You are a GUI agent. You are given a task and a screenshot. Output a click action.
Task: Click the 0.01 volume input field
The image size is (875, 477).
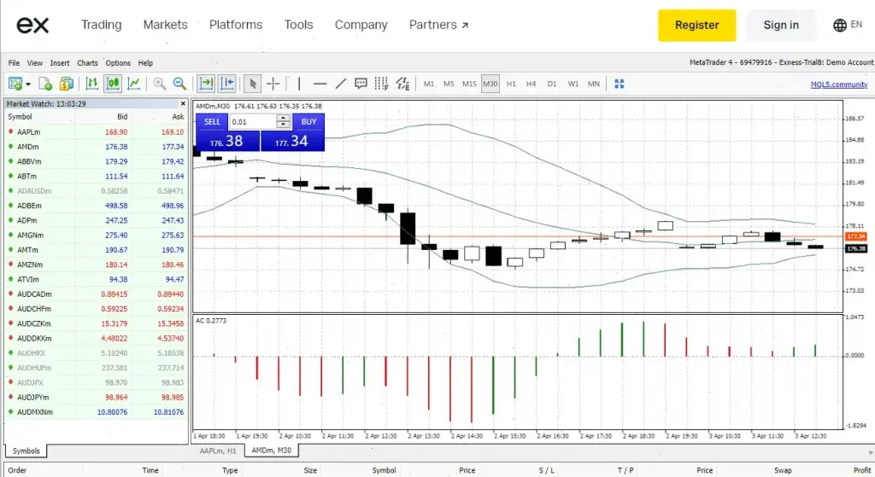point(253,121)
